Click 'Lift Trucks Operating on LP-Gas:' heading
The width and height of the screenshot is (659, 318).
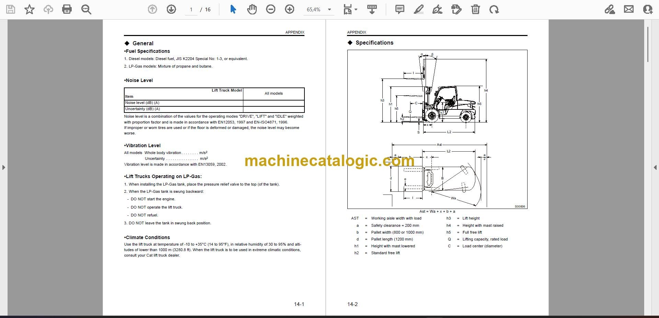(163, 176)
